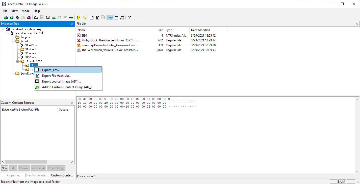Select the [orphan] folder in tree

pos(27,37)
